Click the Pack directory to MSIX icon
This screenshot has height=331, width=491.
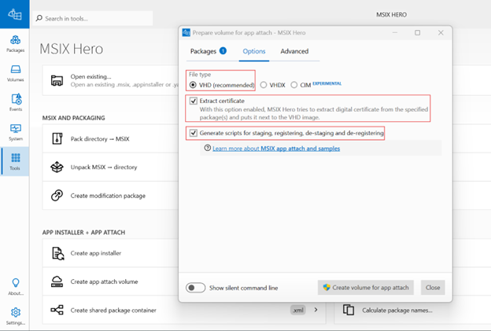point(57,138)
